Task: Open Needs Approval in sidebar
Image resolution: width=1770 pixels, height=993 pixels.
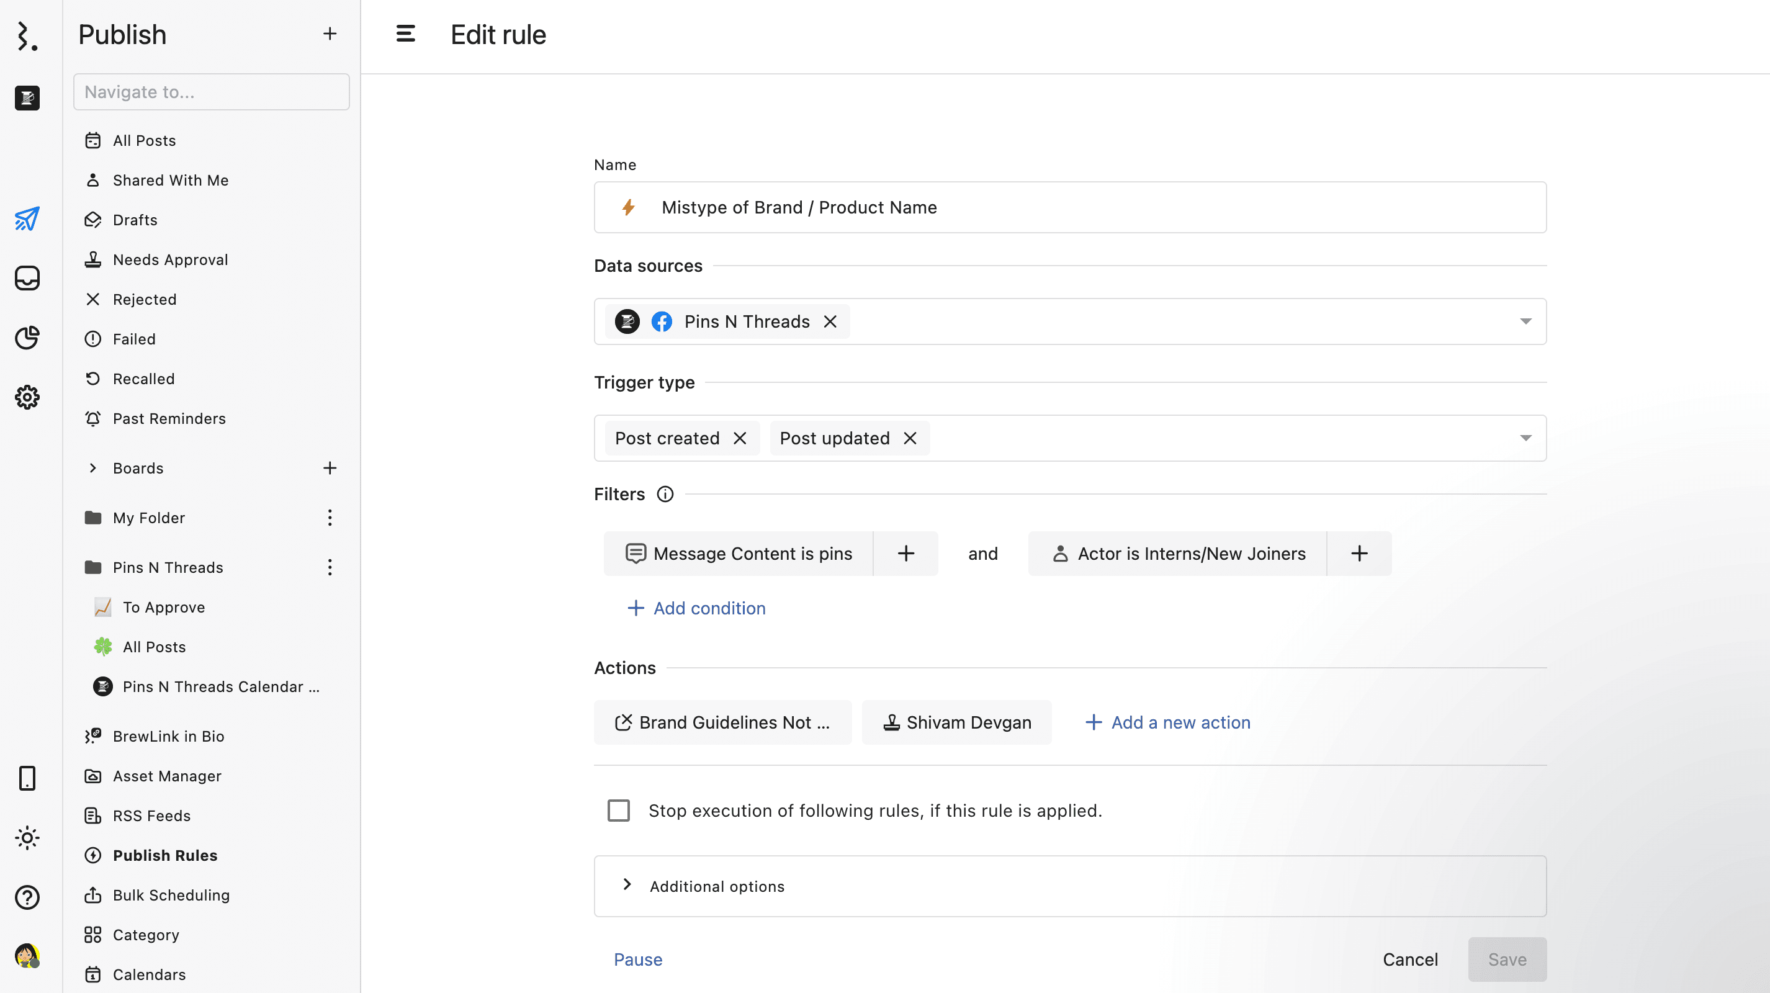Action: pos(169,260)
